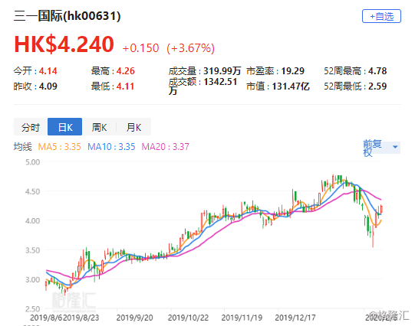Screen dimensions: 415x326
Task: Open the 周K weekly chart tab
Action: tap(99, 127)
